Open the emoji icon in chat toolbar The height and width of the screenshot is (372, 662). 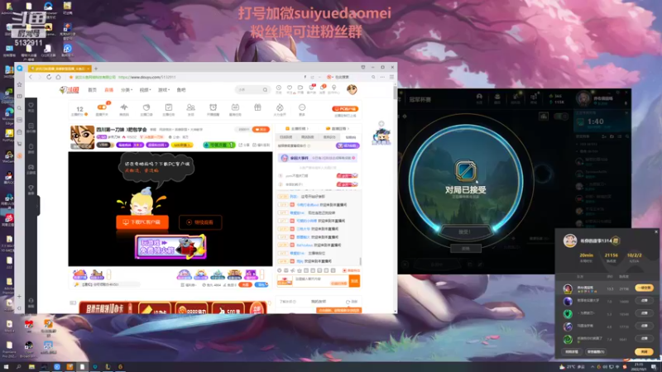click(279, 270)
